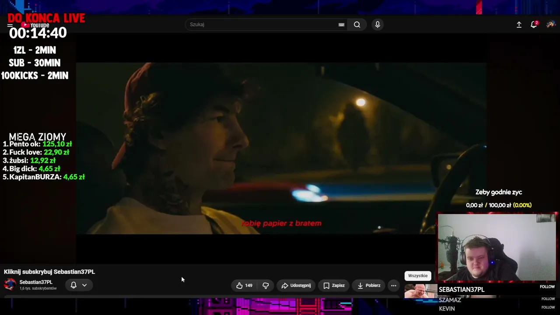The height and width of the screenshot is (315, 560).
Task: Click the '1ZL - 2MIN' line
Action: coord(35,50)
